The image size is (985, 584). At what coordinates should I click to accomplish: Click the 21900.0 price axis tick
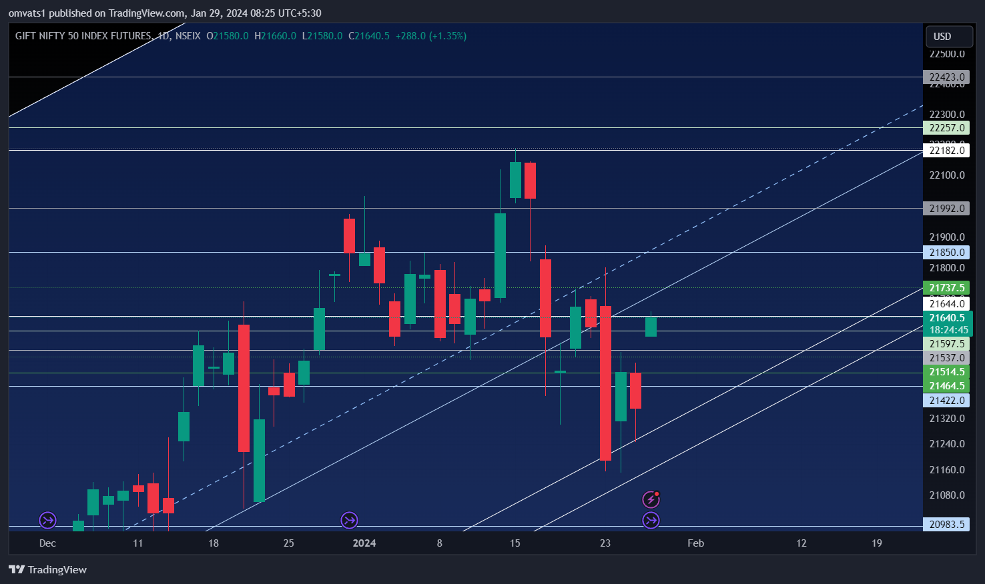point(947,237)
